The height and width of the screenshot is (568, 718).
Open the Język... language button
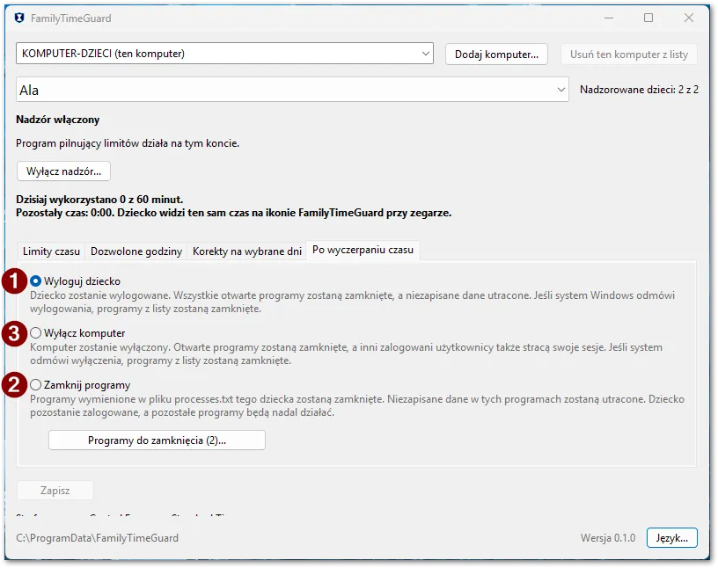tap(671, 538)
